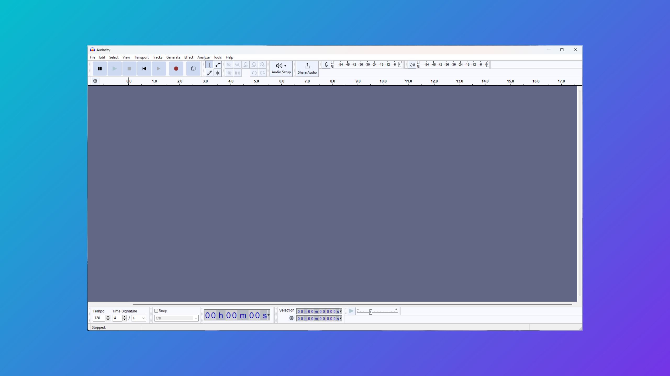This screenshot has height=376, width=670.
Task: Select the Selection Tool icon
Action: pos(210,64)
